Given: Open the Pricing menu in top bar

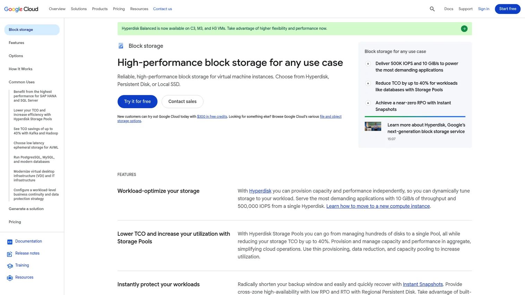Looking at the screenshot, I should 119,9.
